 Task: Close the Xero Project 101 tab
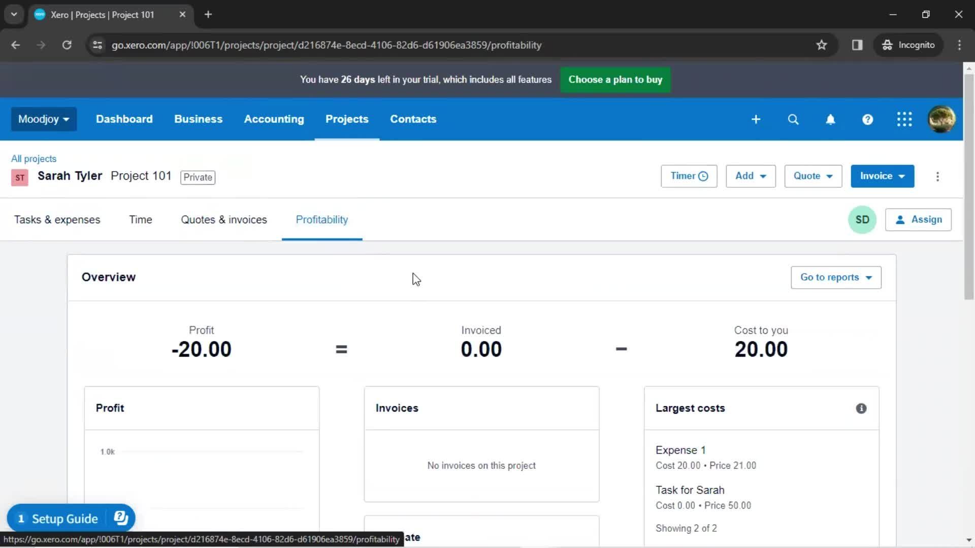point(182,15)
